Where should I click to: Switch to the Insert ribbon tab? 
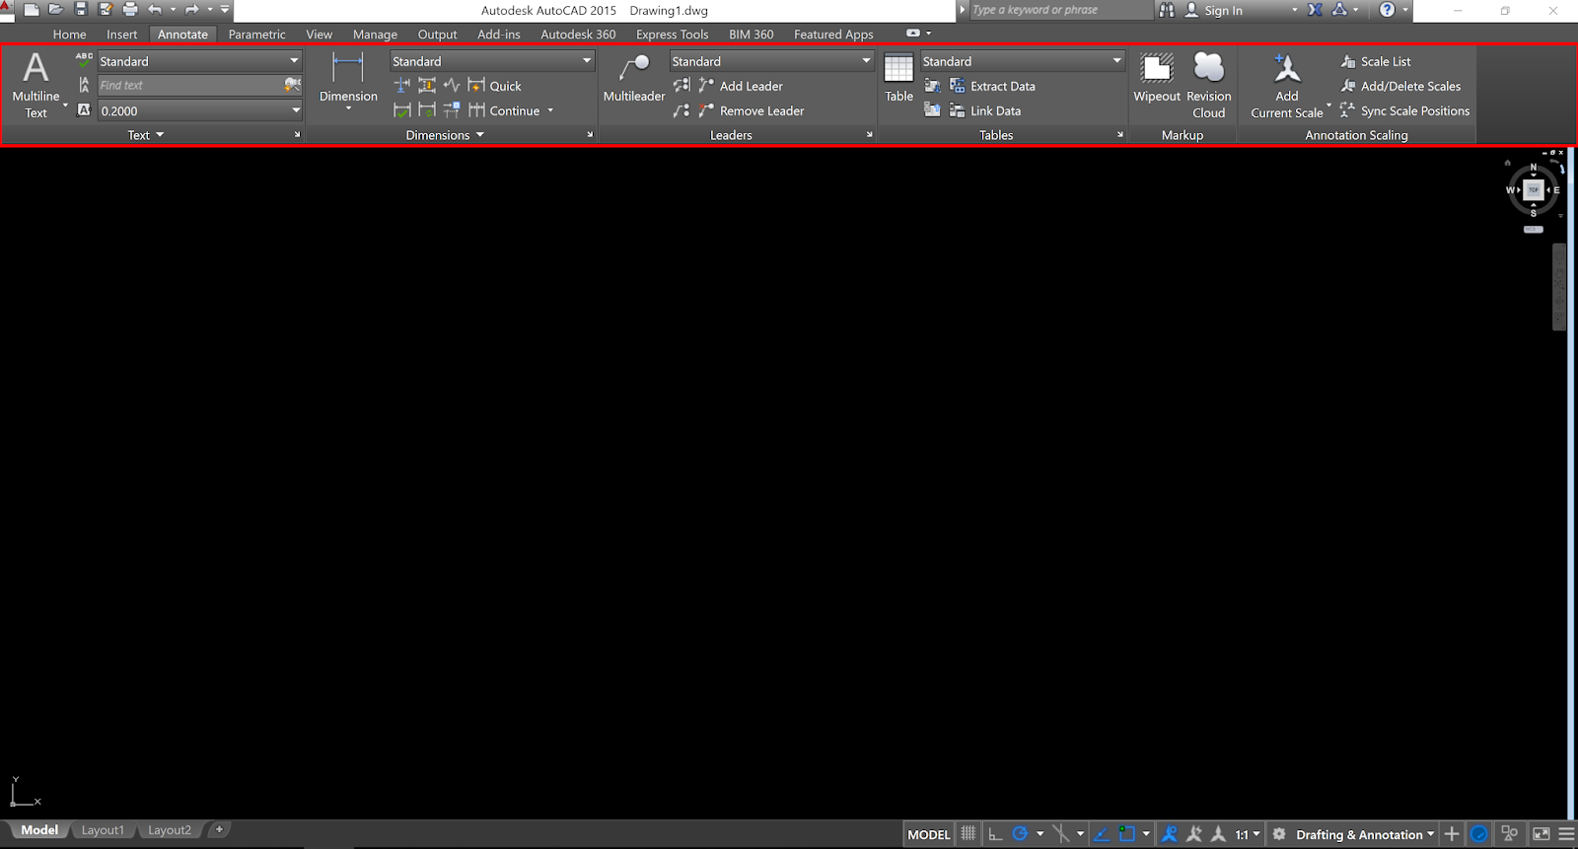(122, 35)
